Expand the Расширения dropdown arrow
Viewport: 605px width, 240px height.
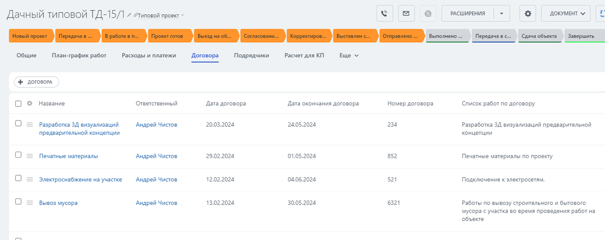(501, 13)
